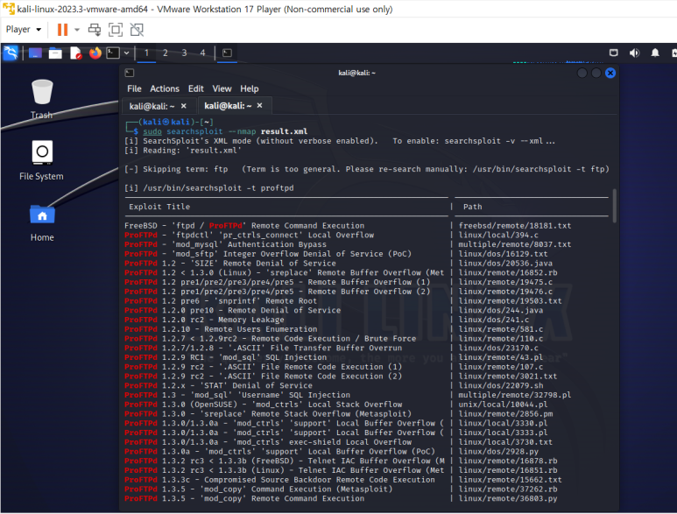
Task: Toggle VMware Unity mode icon
Action: point(137,30)
